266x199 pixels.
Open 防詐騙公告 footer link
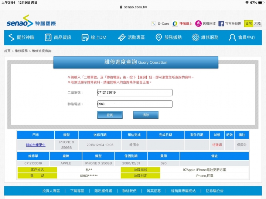click(x=215, y=191)
